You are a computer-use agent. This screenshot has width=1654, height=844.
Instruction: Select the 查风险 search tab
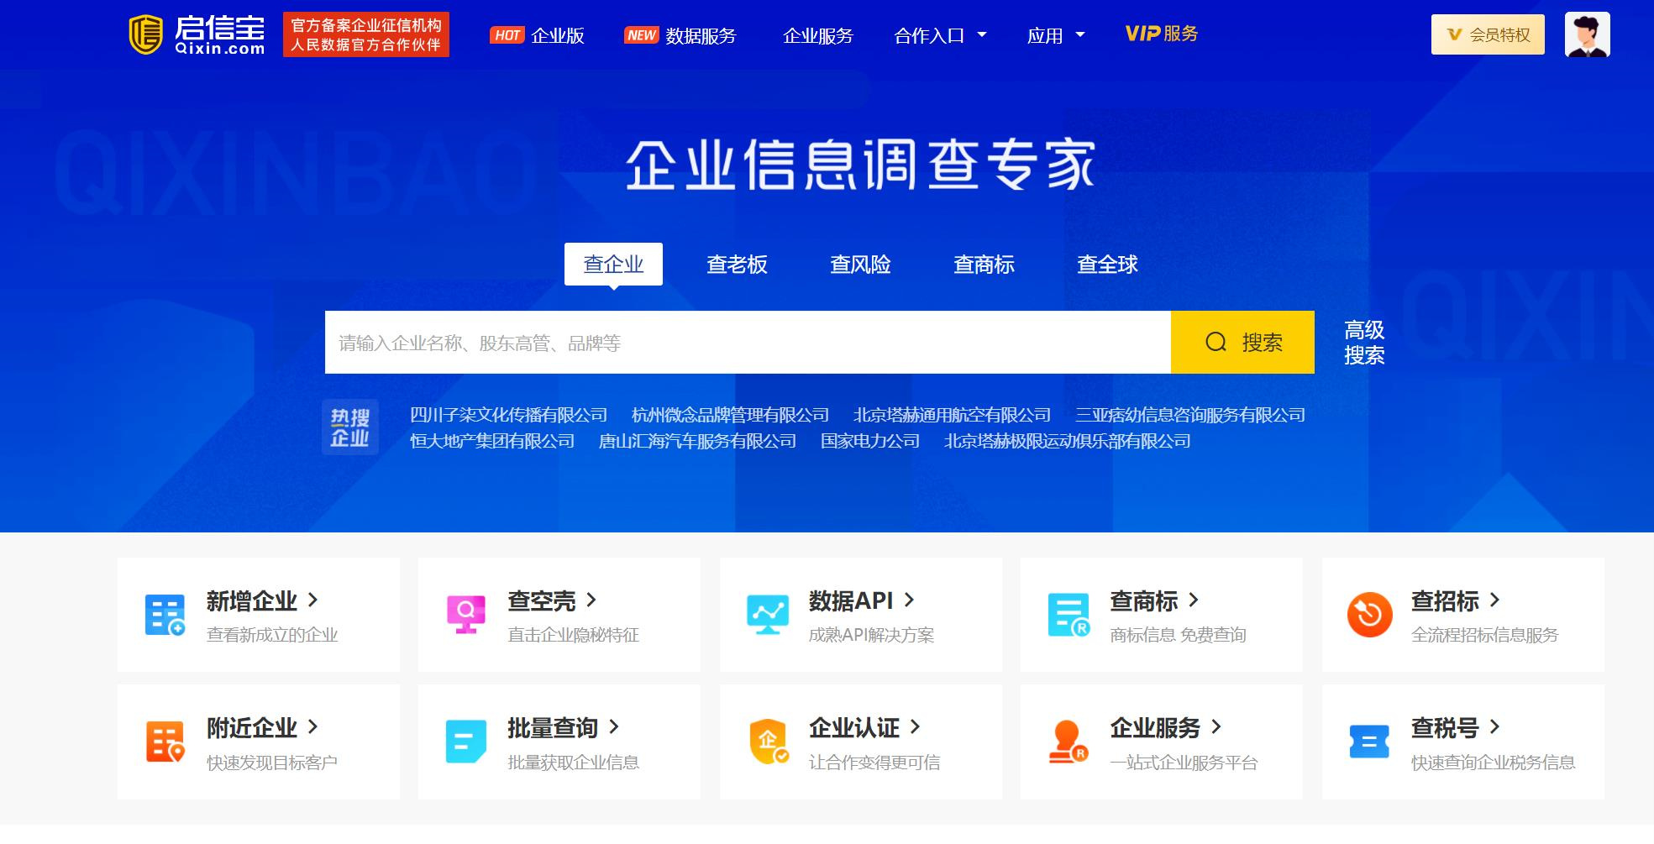(860, 265)
